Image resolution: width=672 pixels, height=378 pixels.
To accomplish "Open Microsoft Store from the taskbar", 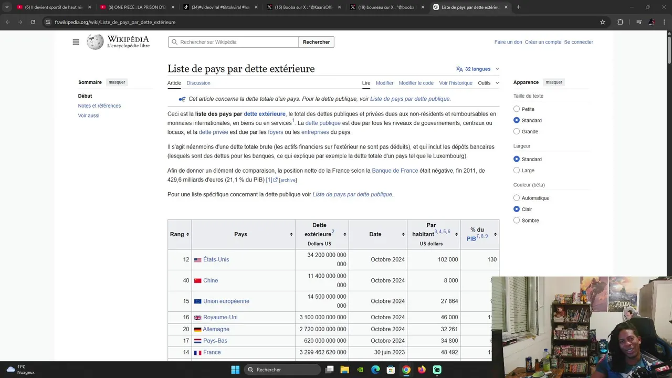I will click(391, 370).
